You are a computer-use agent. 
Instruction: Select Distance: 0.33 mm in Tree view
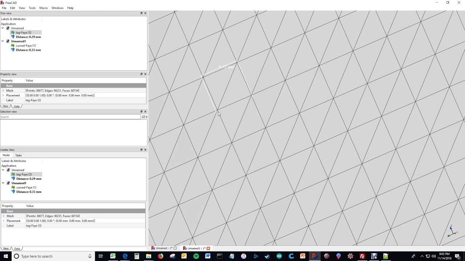28,50
